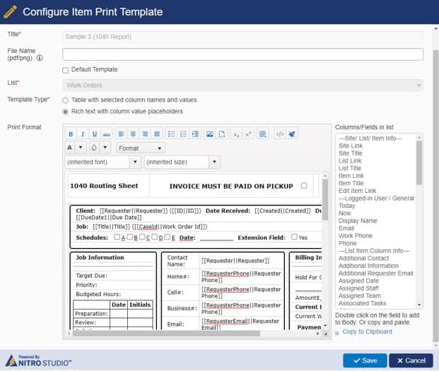Enable the Default Template checkbox
439x371 pixels.
click(x=66, y=70)
